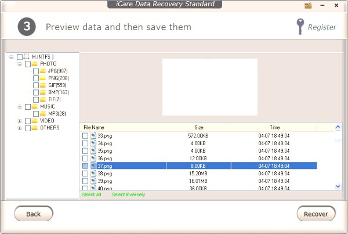
Task: Click the 39.png file icon
Action: point(93,181)
